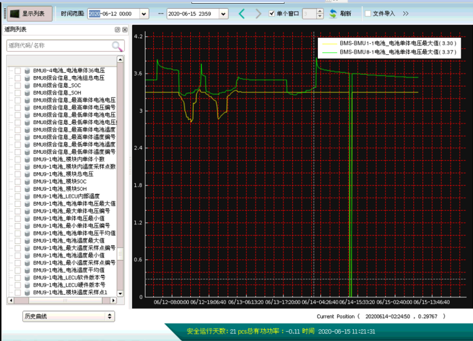Click the 遥测代码/名称 search field
Screen dimensions: 473x341
[x=59, y=46]
